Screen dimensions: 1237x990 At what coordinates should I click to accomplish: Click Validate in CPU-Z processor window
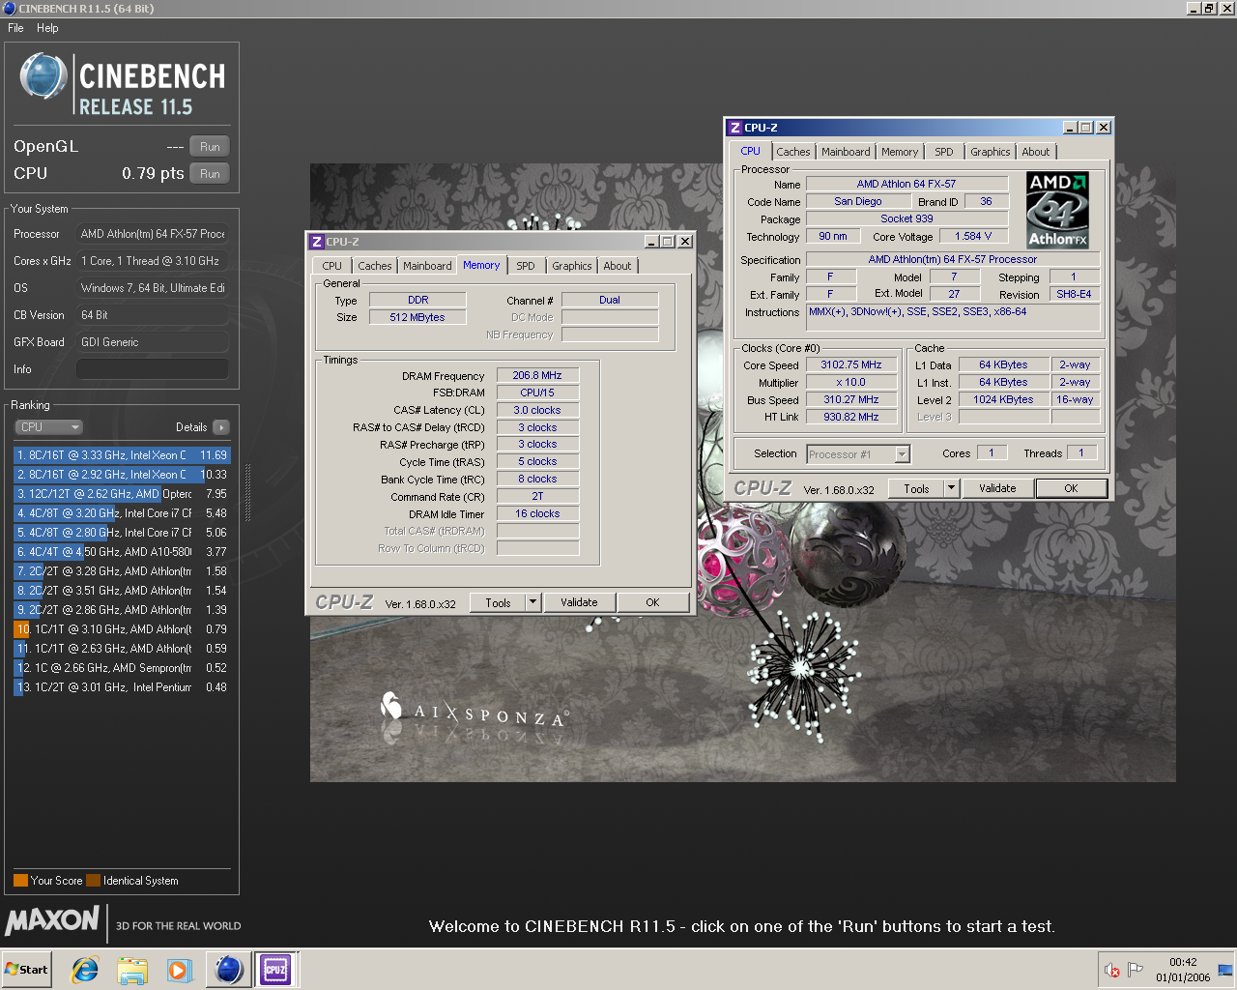pyautogui.click(x=997, y=489)
